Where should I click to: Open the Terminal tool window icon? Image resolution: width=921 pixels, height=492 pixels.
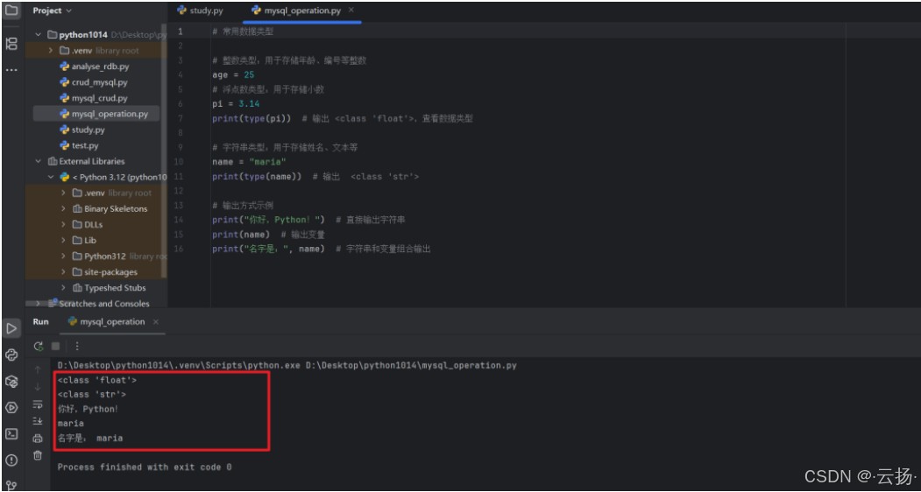coord(11,434)
